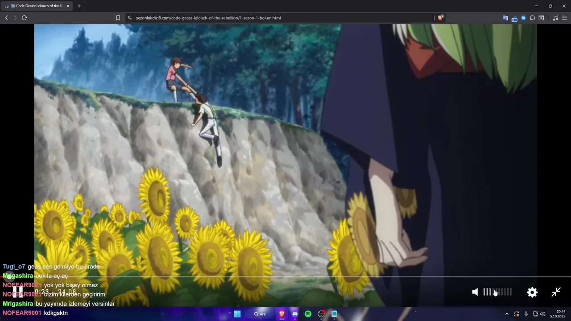Viewport: 571px width, 321px height.
Task: Open the sync update tray icon
Action: (517, 314)
